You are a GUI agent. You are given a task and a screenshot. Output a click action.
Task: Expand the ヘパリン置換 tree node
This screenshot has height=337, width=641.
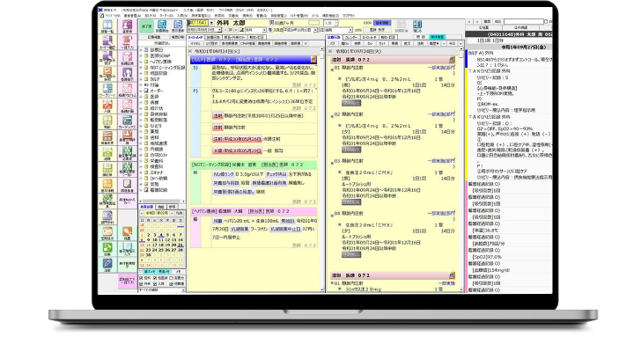point(141,62)
